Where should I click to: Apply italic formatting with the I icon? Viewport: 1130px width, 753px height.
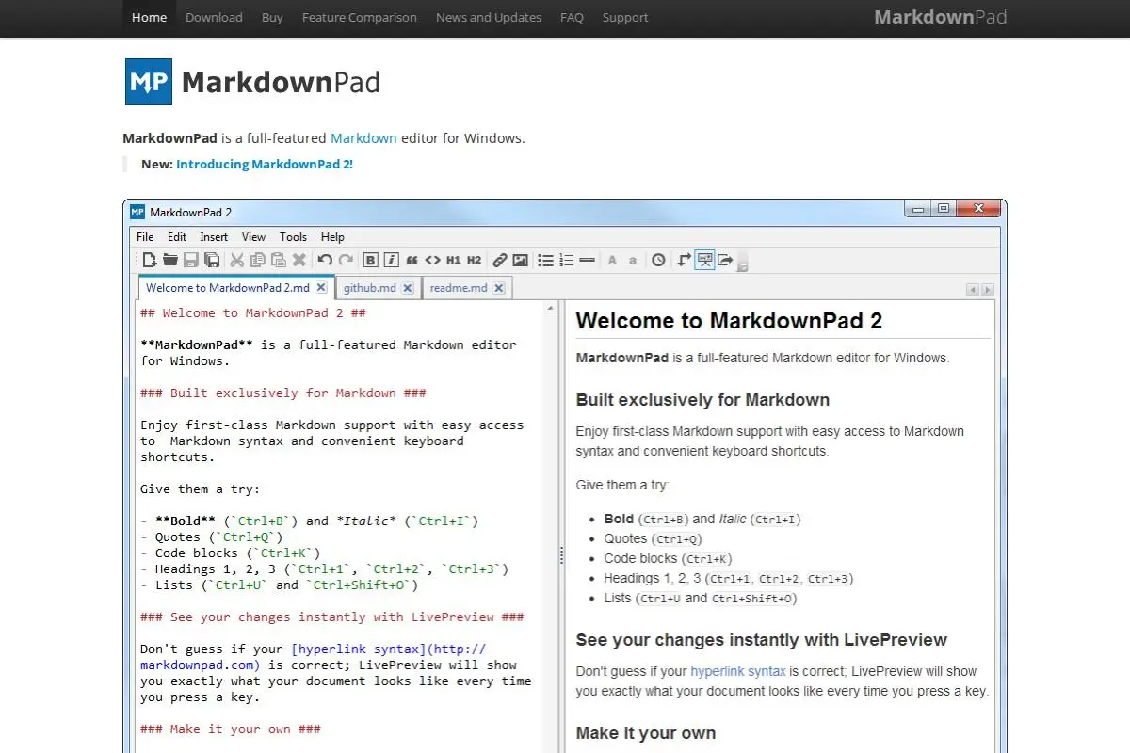pos(391,260)
